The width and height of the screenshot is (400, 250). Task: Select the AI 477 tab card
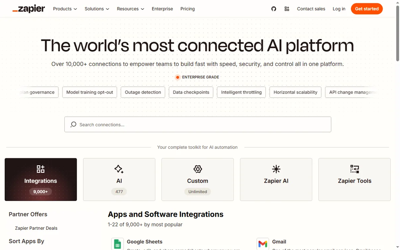point(119,179)
